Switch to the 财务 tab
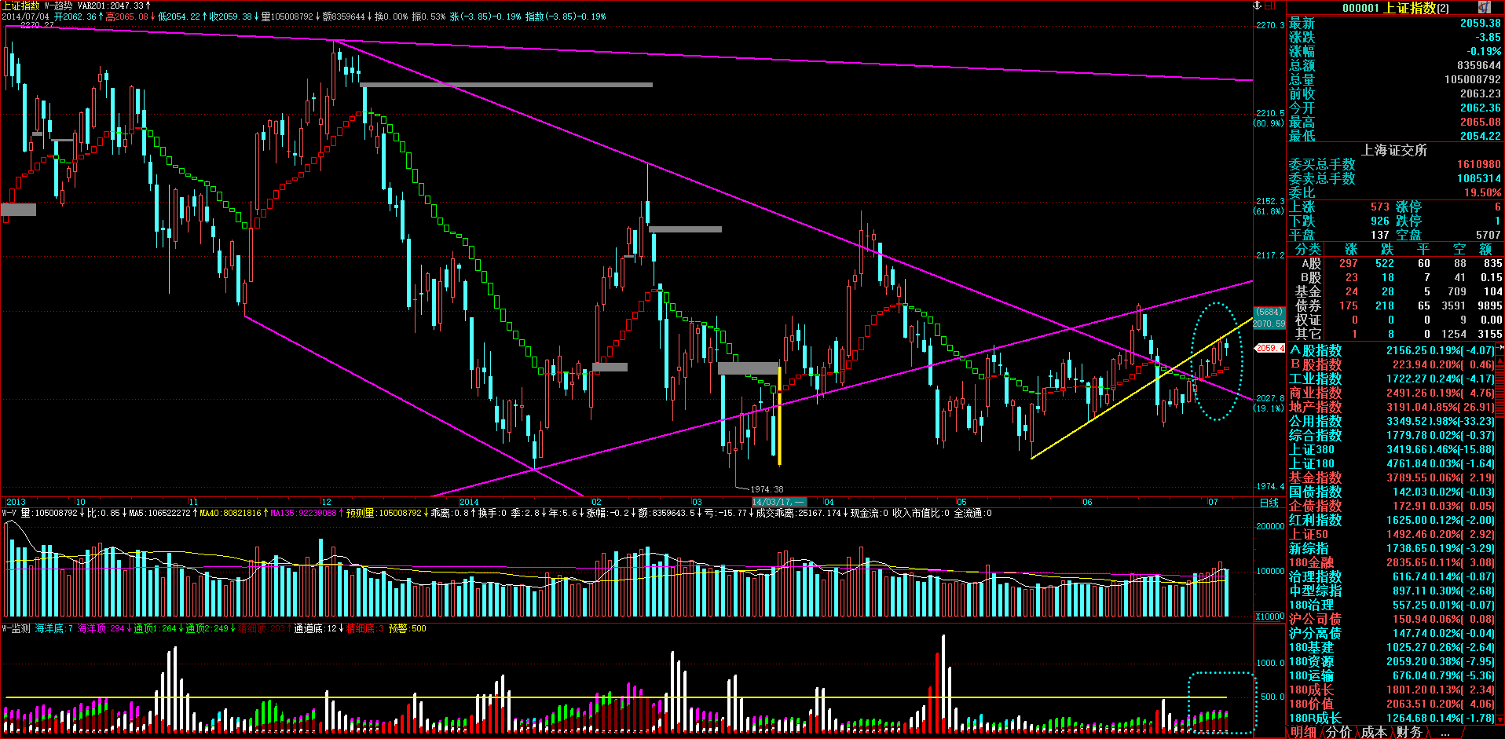This screenshot has width=1505, height=739. pos(1409,732)
